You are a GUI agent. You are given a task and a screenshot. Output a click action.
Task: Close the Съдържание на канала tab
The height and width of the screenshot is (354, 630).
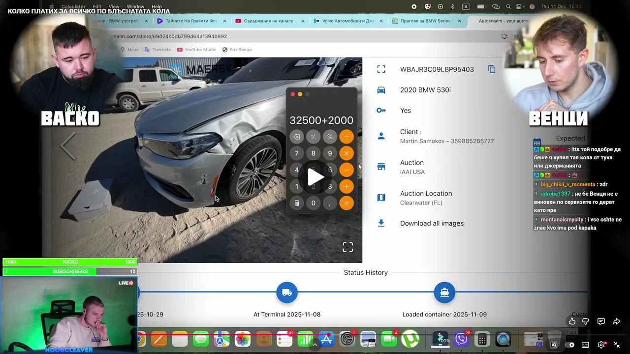tap(303, 21)
